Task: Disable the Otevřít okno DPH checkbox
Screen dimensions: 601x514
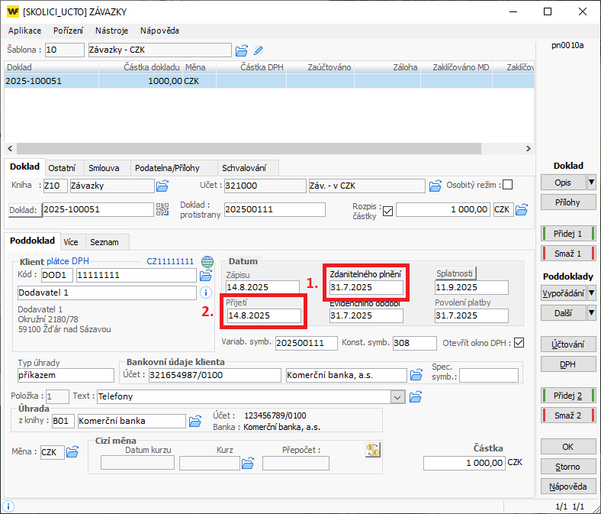Action: click(x=519, y=342)
